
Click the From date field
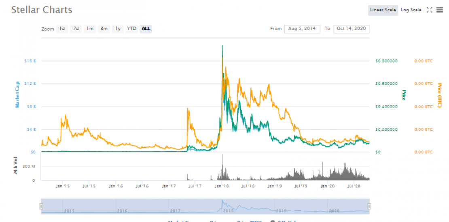tap(302, 29)
